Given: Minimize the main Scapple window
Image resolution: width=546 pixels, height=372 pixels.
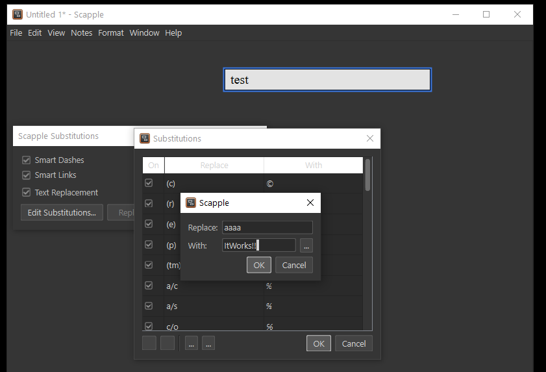Looking at the screenshot, I should (456, 14).
